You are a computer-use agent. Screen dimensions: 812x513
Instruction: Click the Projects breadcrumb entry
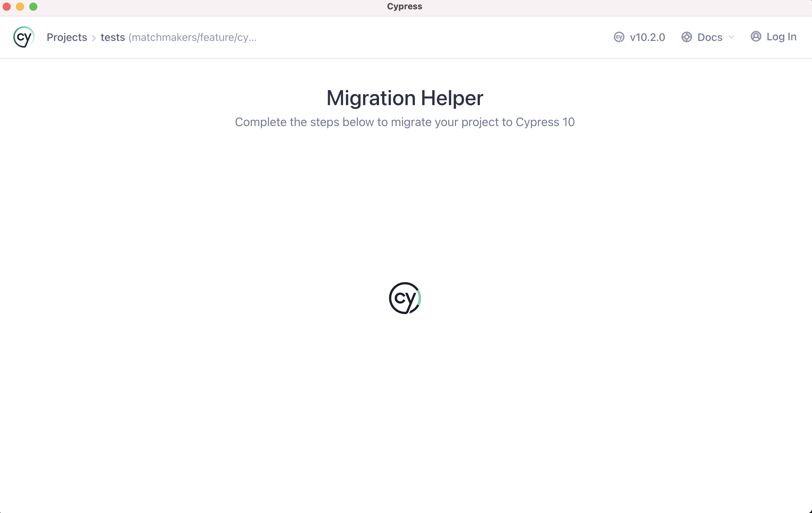tap(67, 37)
